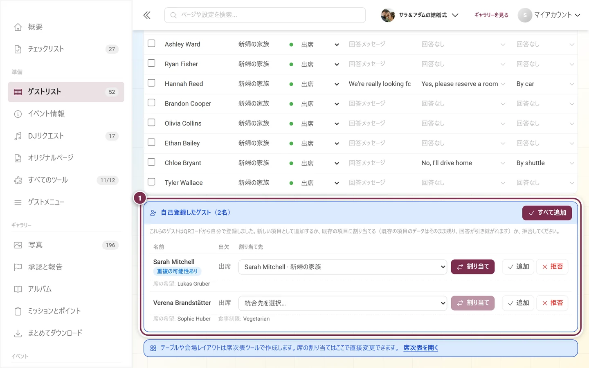Open the 席次表を開く link
This screenshot has width=589, height=368.
point(421,348)
